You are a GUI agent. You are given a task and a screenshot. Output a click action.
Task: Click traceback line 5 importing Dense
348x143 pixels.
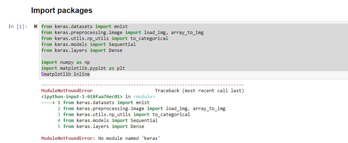coord(101,127)
